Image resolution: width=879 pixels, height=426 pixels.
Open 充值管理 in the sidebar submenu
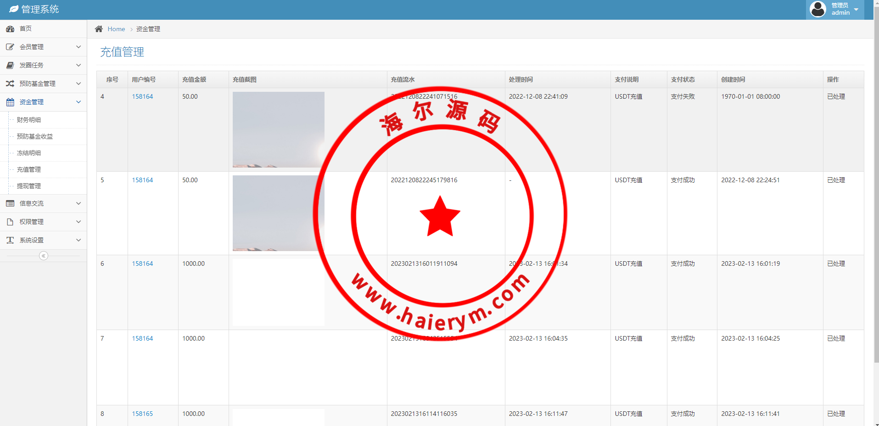coord(29,169)
